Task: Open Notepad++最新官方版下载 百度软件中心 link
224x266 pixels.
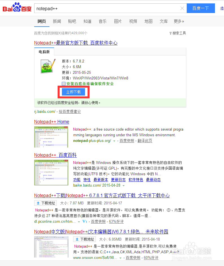Action: pos(76,43)
